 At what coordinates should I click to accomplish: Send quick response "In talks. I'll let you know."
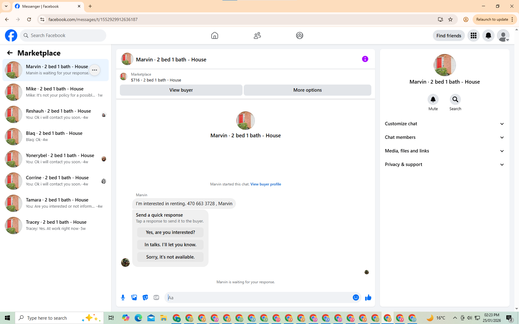[171, 245]
